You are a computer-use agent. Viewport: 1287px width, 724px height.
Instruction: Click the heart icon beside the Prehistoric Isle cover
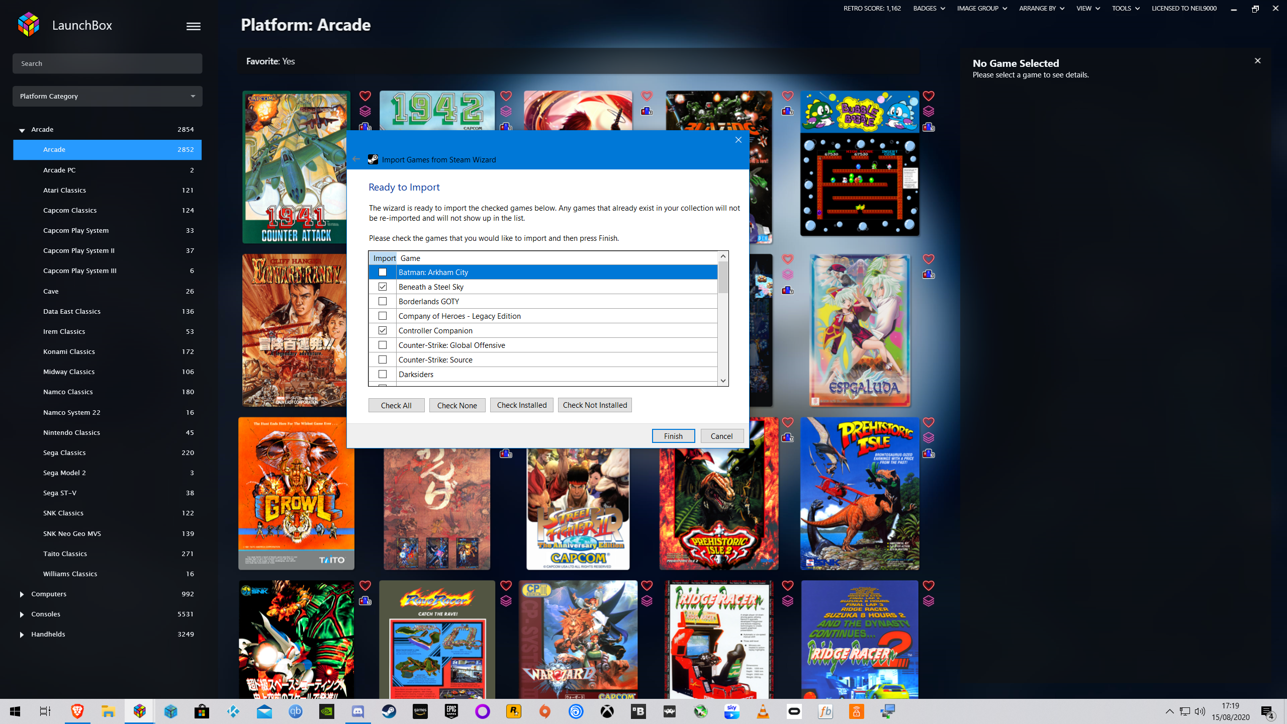click(928, 422)
